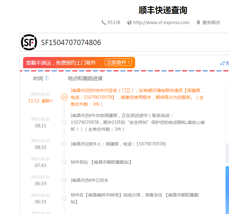Open the http://www.sf-express.com link
Screen dimensions: 229x214
[161, 23]
